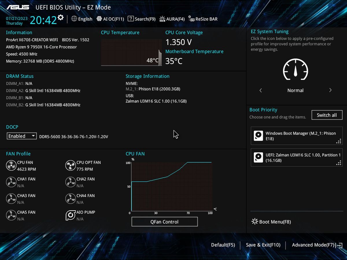This screenshot has height=260, width=347.
Task: Open Boot Menu(F8)
Action: tap(271, 222)
